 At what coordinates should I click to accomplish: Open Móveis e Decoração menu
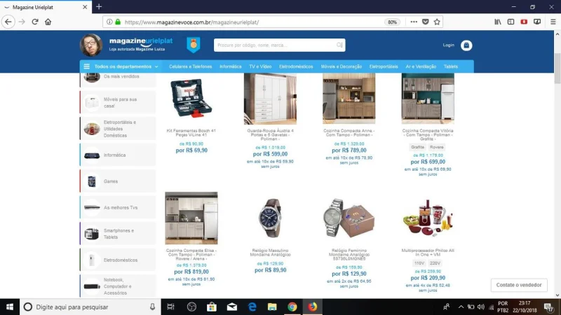pyautogui.click(x=342, y=66)
